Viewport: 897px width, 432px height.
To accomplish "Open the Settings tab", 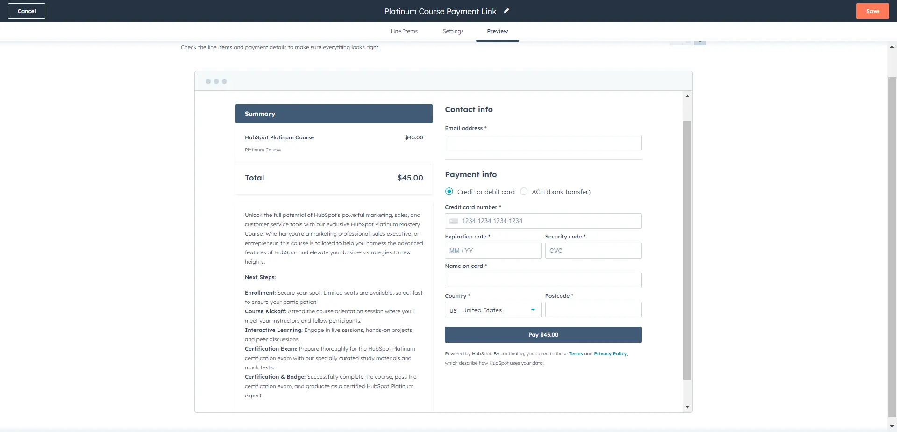I will click(453, 31).
